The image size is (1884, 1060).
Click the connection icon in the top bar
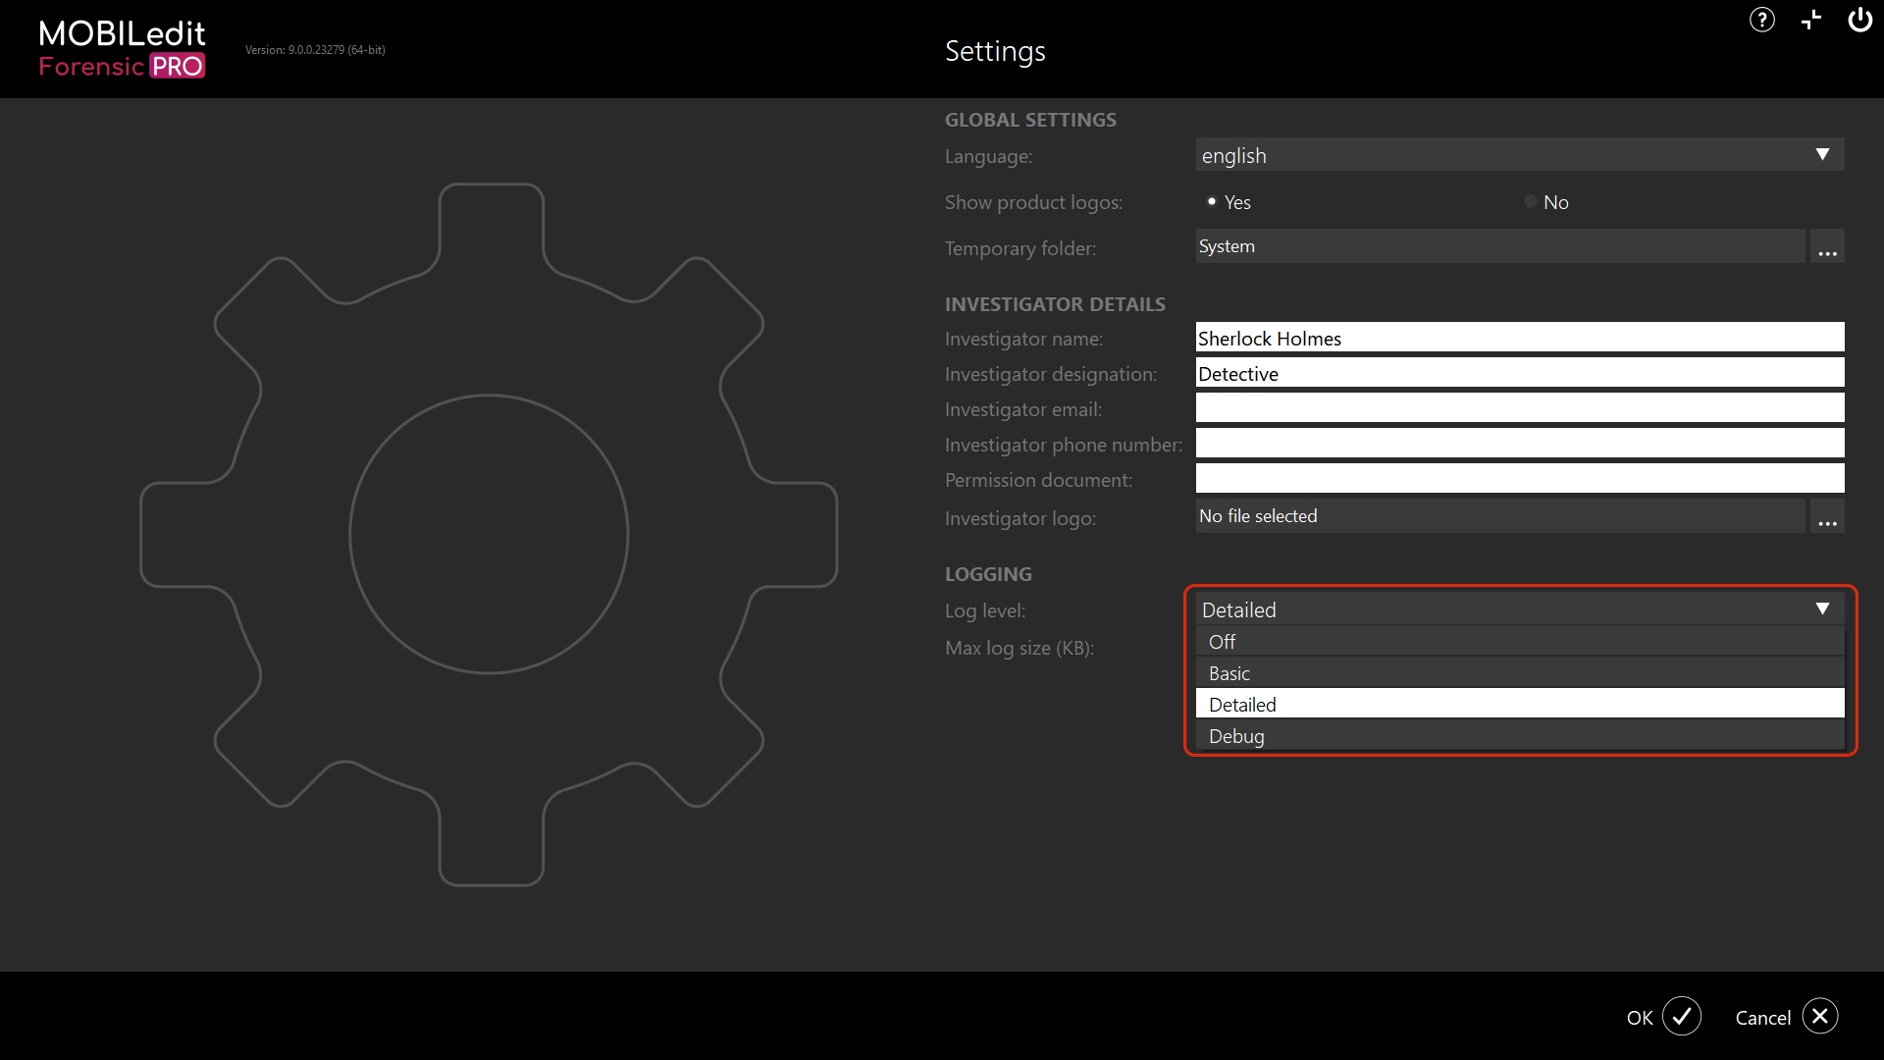click(x=1810, y=20)
